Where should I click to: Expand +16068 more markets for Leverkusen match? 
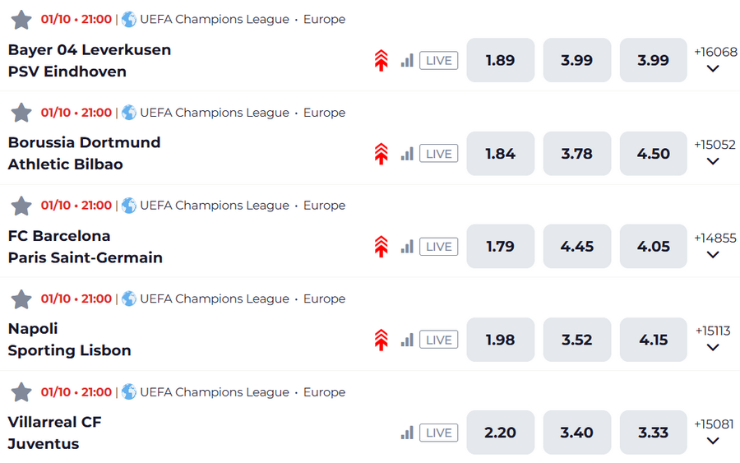[714, 60]
